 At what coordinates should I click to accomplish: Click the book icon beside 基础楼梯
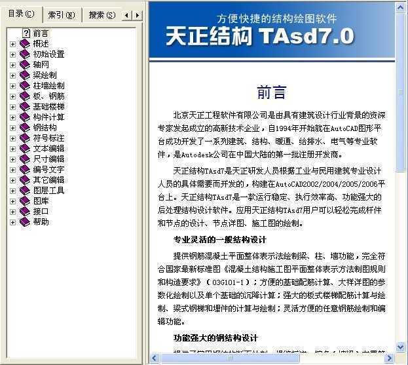point(25,107)
